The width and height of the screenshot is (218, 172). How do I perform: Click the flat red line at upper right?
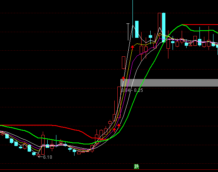[200, 25]
